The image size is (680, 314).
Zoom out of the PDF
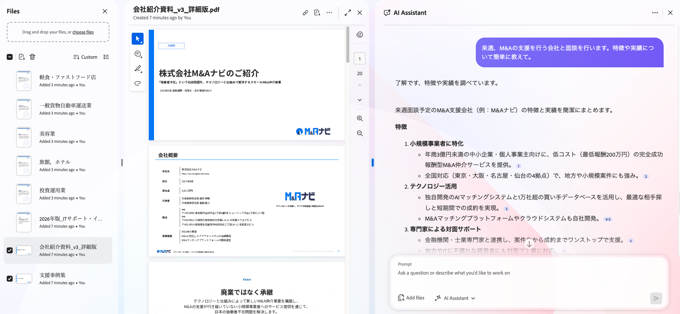tap(360, 133)
